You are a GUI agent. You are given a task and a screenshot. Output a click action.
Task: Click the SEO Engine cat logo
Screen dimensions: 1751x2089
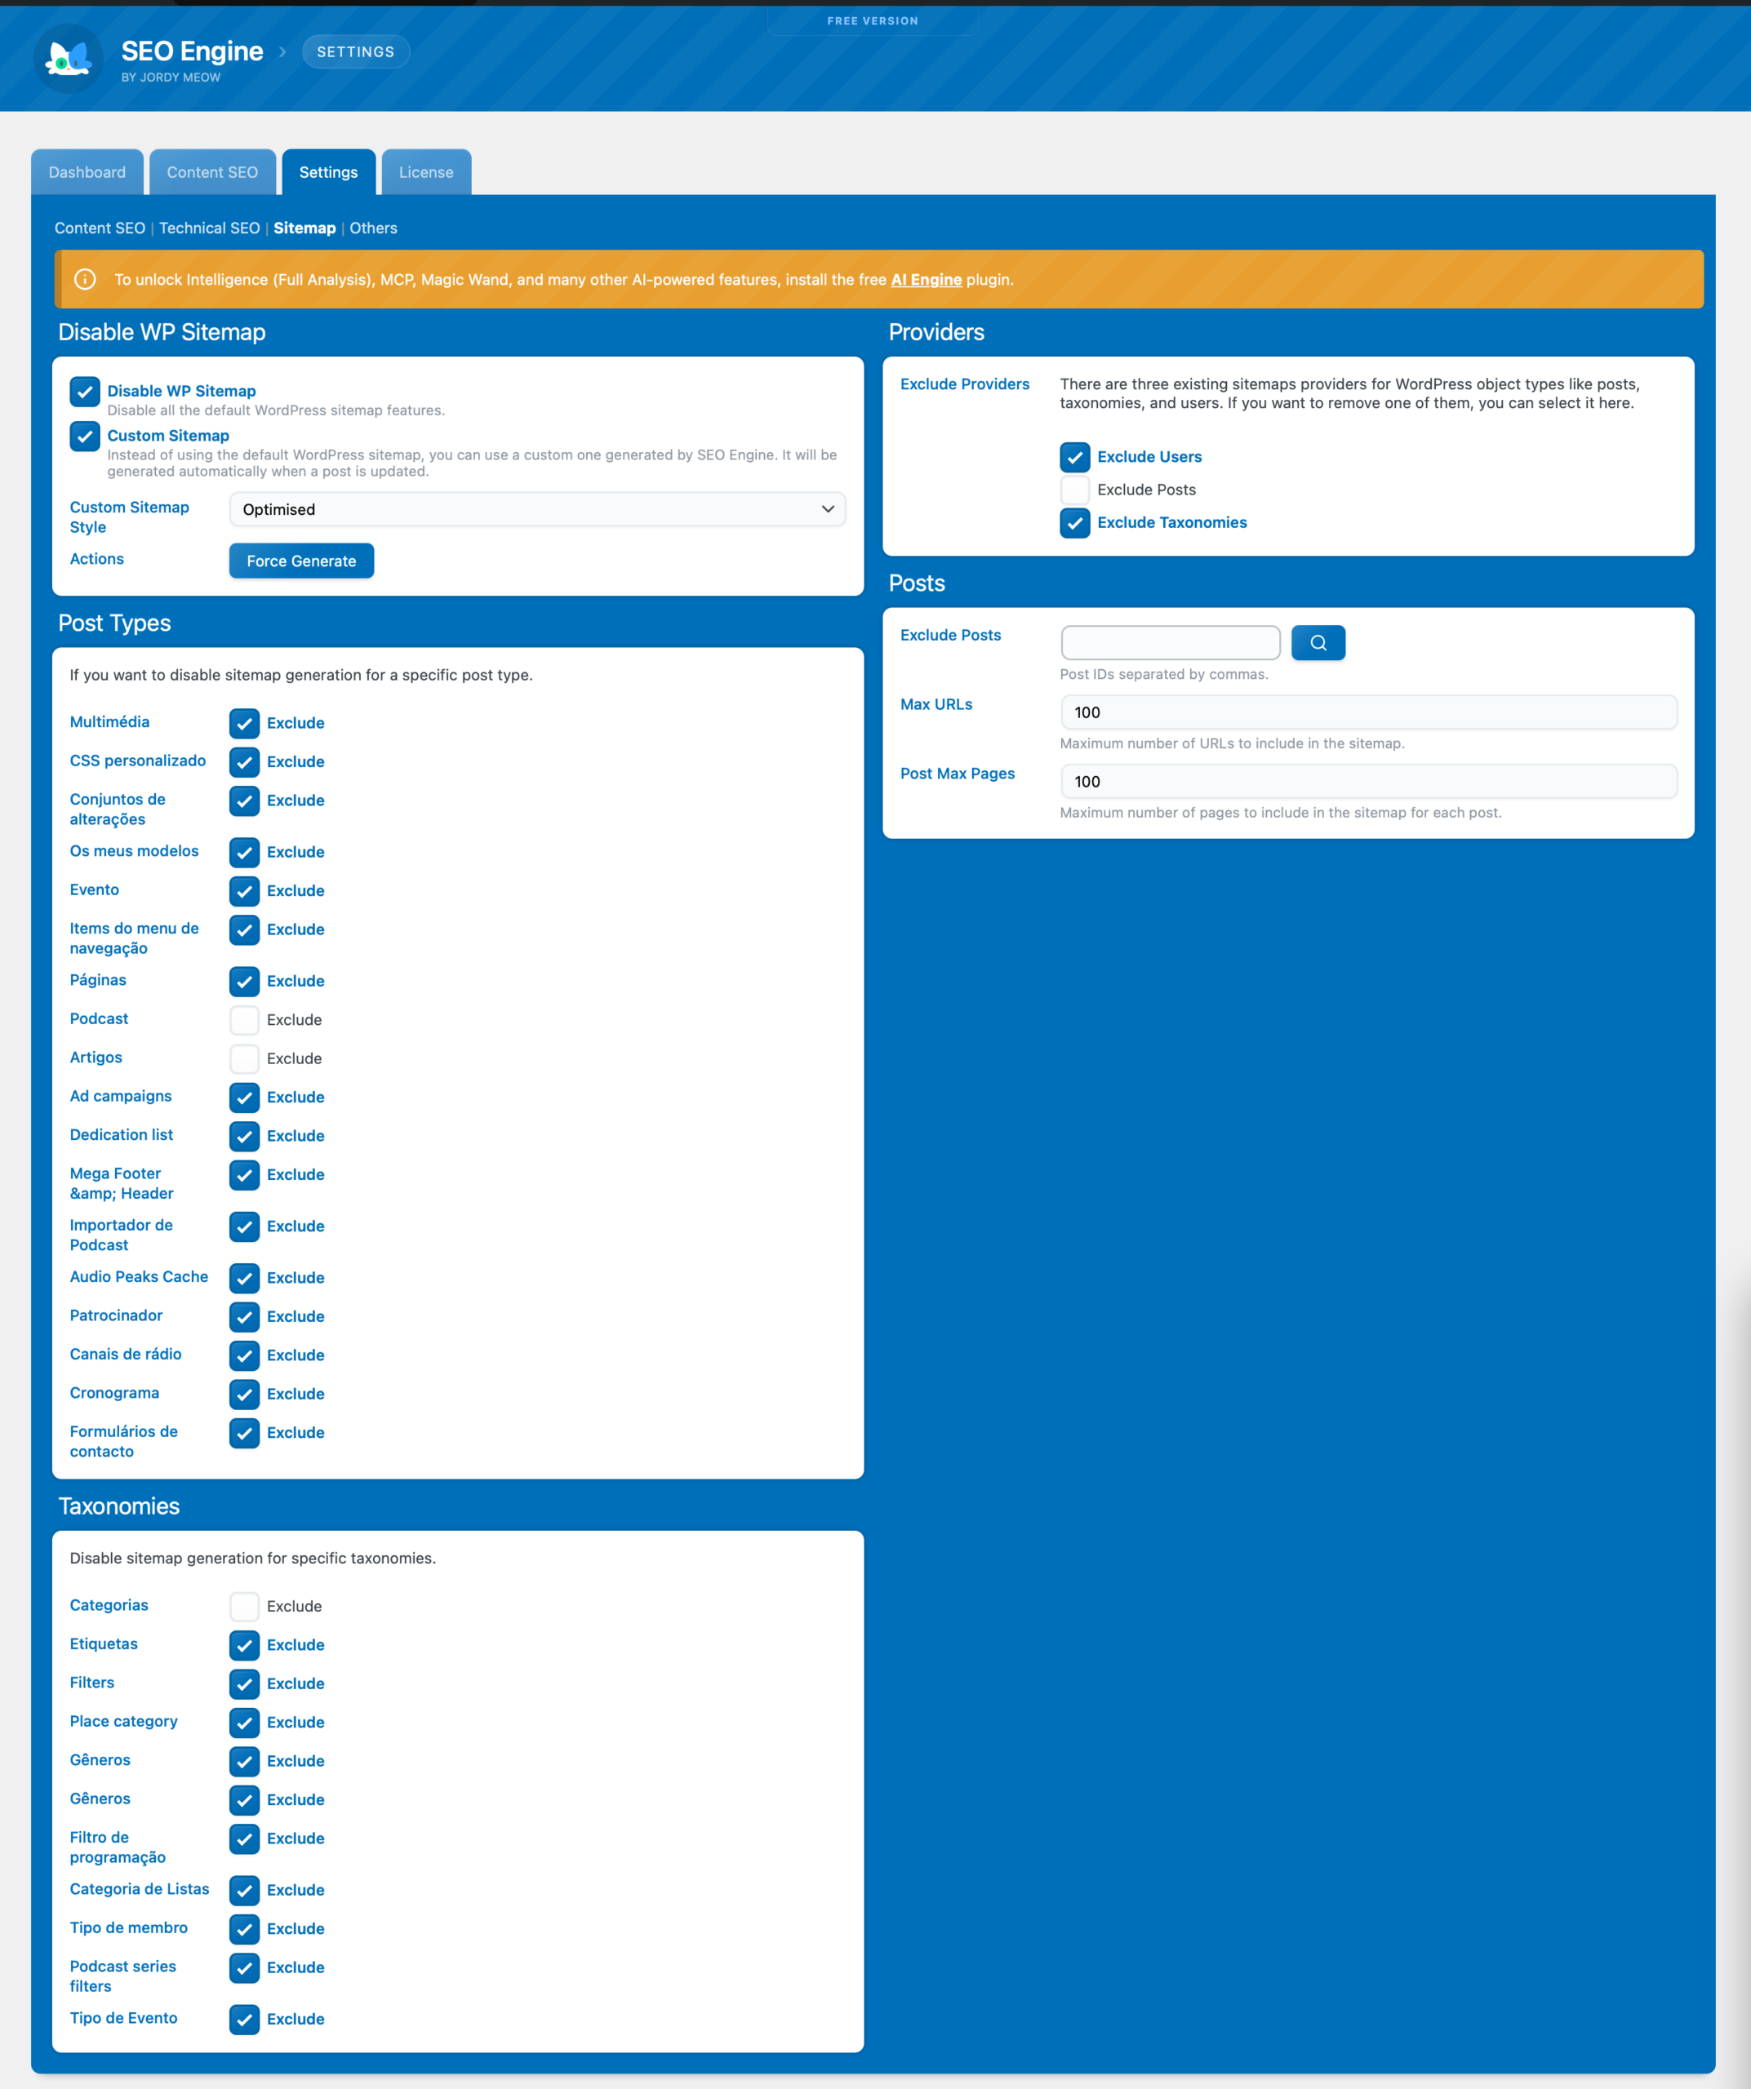pyautogui.click(x=68, y=59)
